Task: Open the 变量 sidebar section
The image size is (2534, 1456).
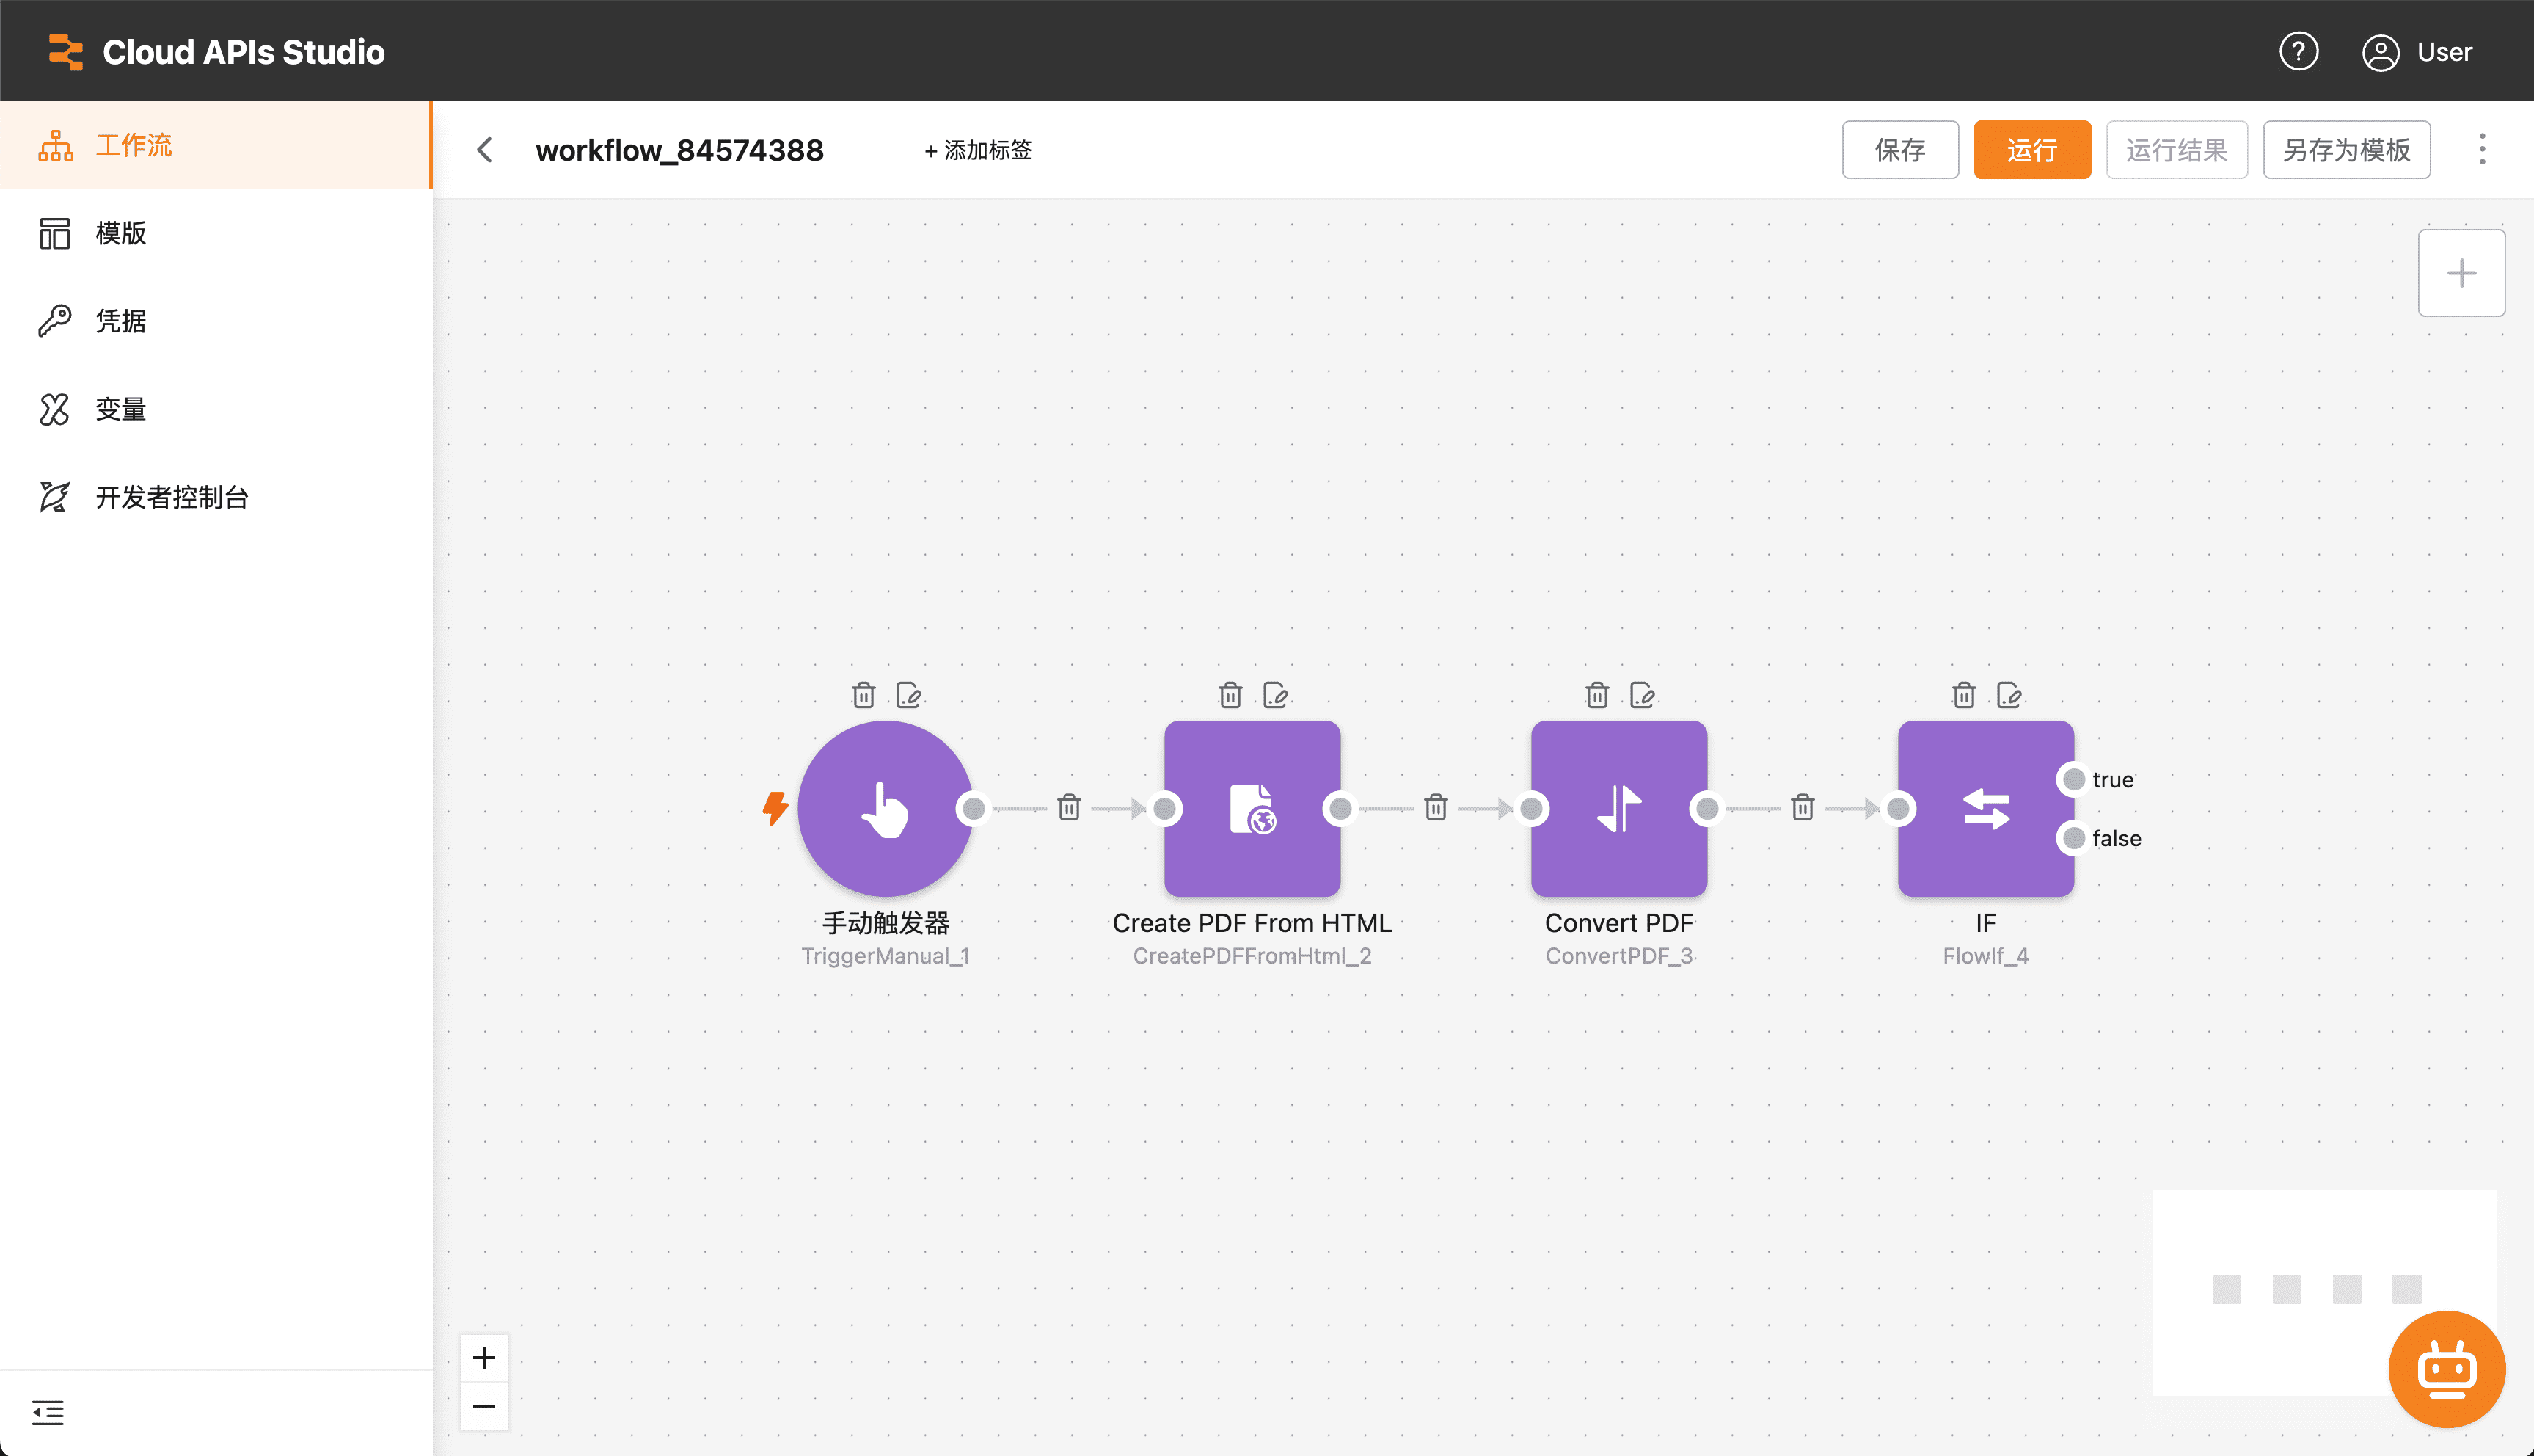Action: pos(215,409)
